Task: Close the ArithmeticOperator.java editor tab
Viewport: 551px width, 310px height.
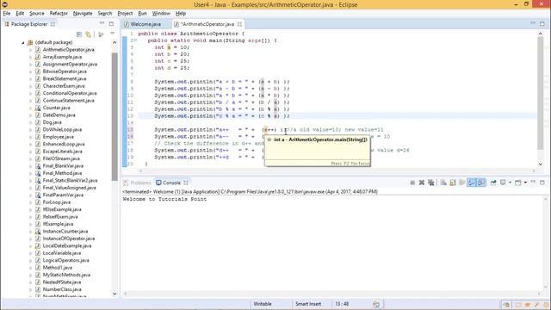Action: (x=239, y=24)
